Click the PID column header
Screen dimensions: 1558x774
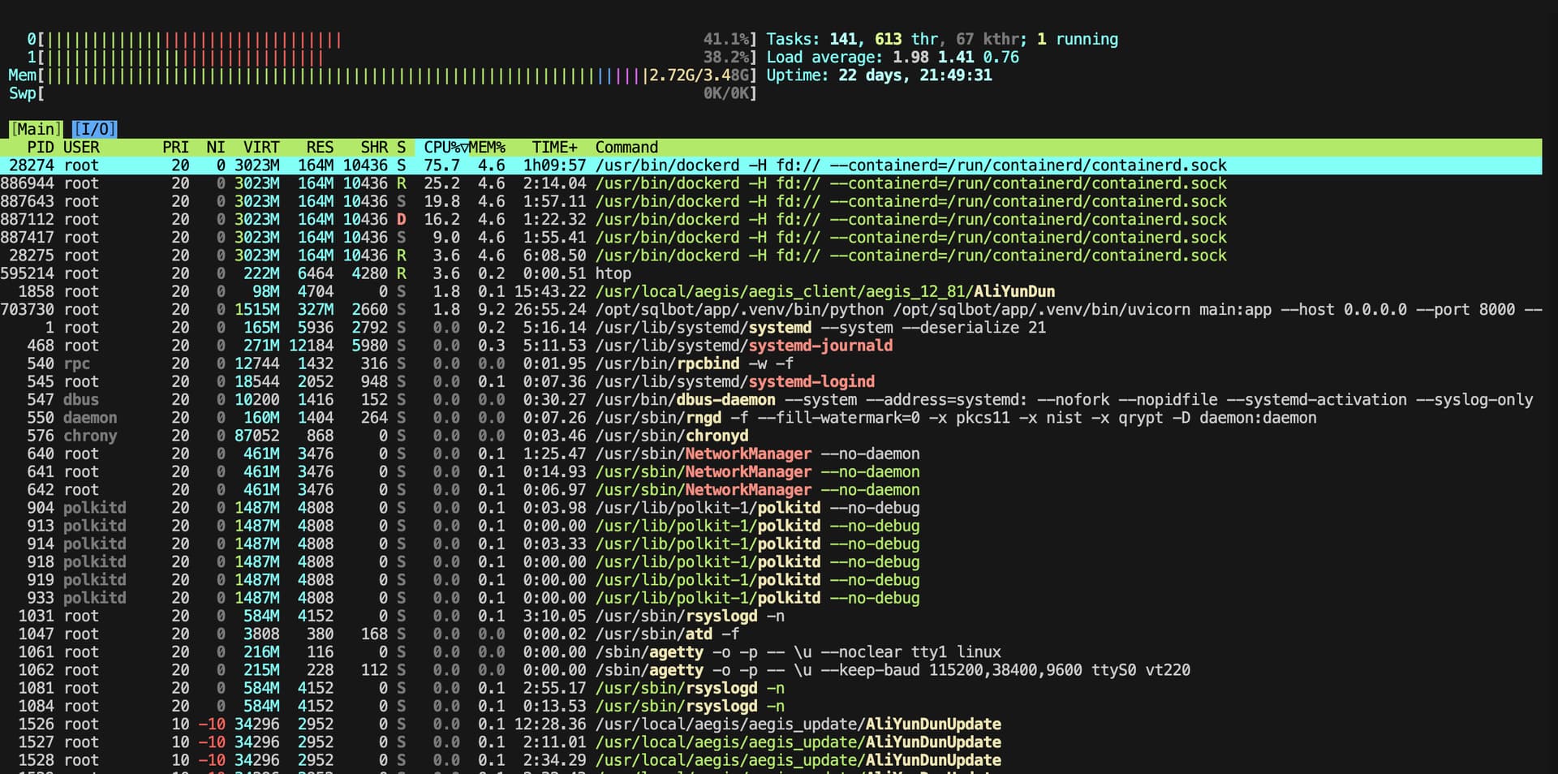[40, 148]
